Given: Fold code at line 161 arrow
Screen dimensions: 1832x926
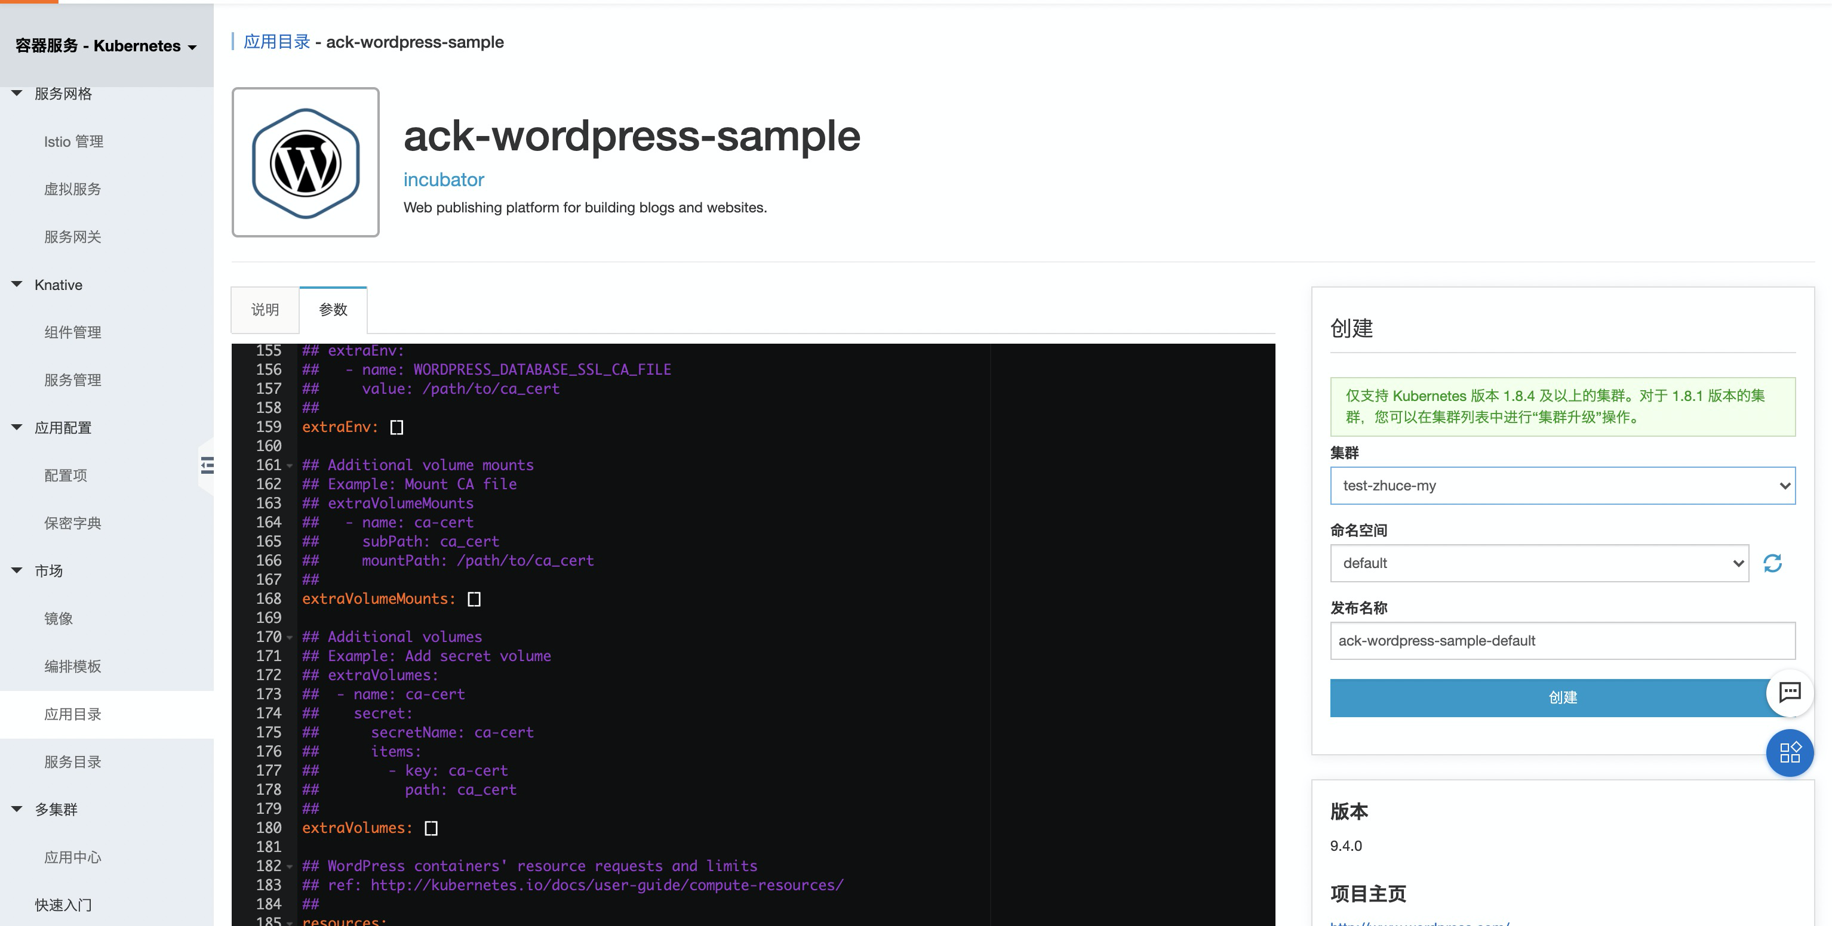Looking at the screenshot, I should point(290,466).
